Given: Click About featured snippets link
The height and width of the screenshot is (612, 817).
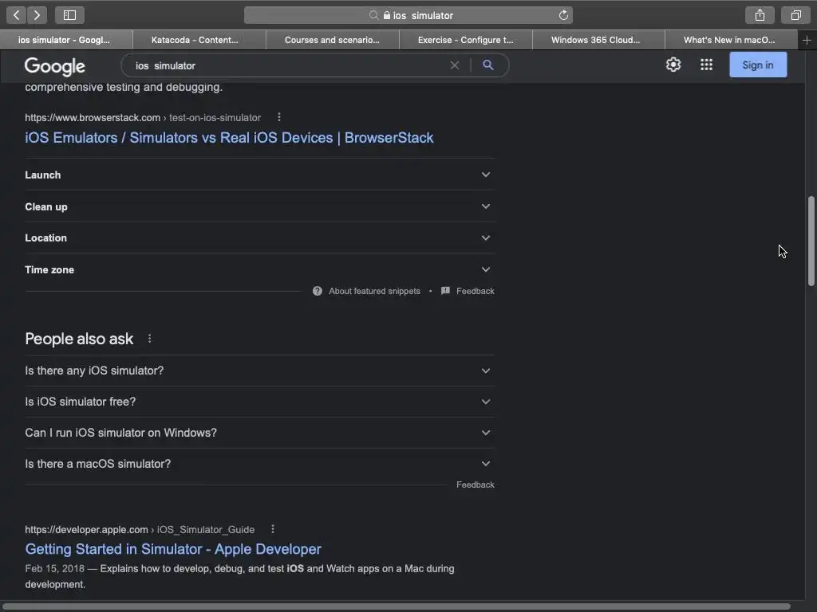Looking at the screenshot, I should pyautogui.click(x=374, y=291).
